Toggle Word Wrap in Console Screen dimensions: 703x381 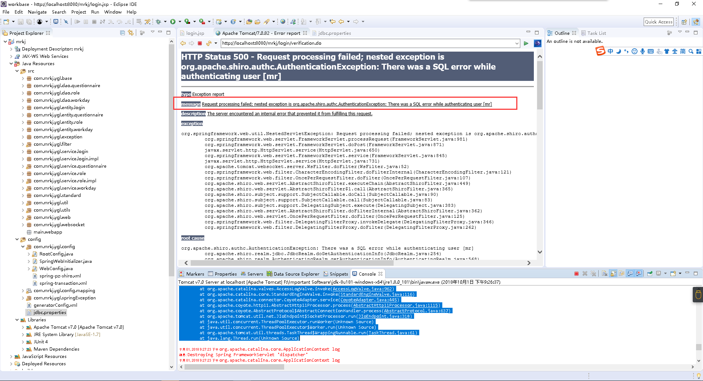622,273
